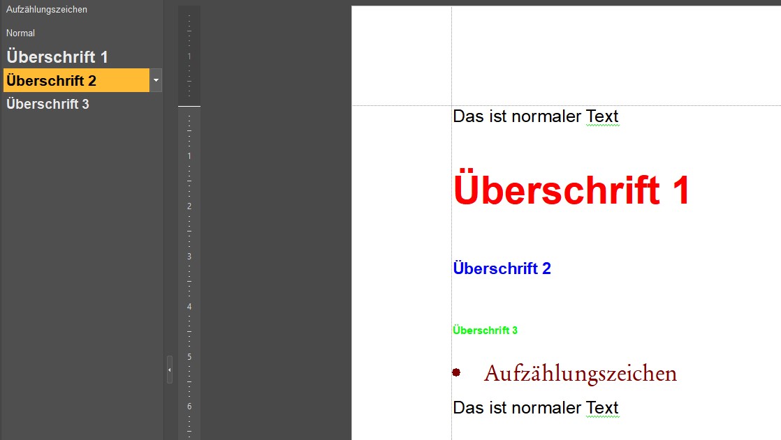The image size is (781, 440).
Task: Click the underlined word "Text" in the bottom line
Action: pos(602,407)
